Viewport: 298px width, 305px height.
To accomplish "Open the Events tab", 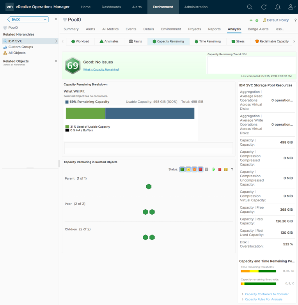I will tap(131, 29).
